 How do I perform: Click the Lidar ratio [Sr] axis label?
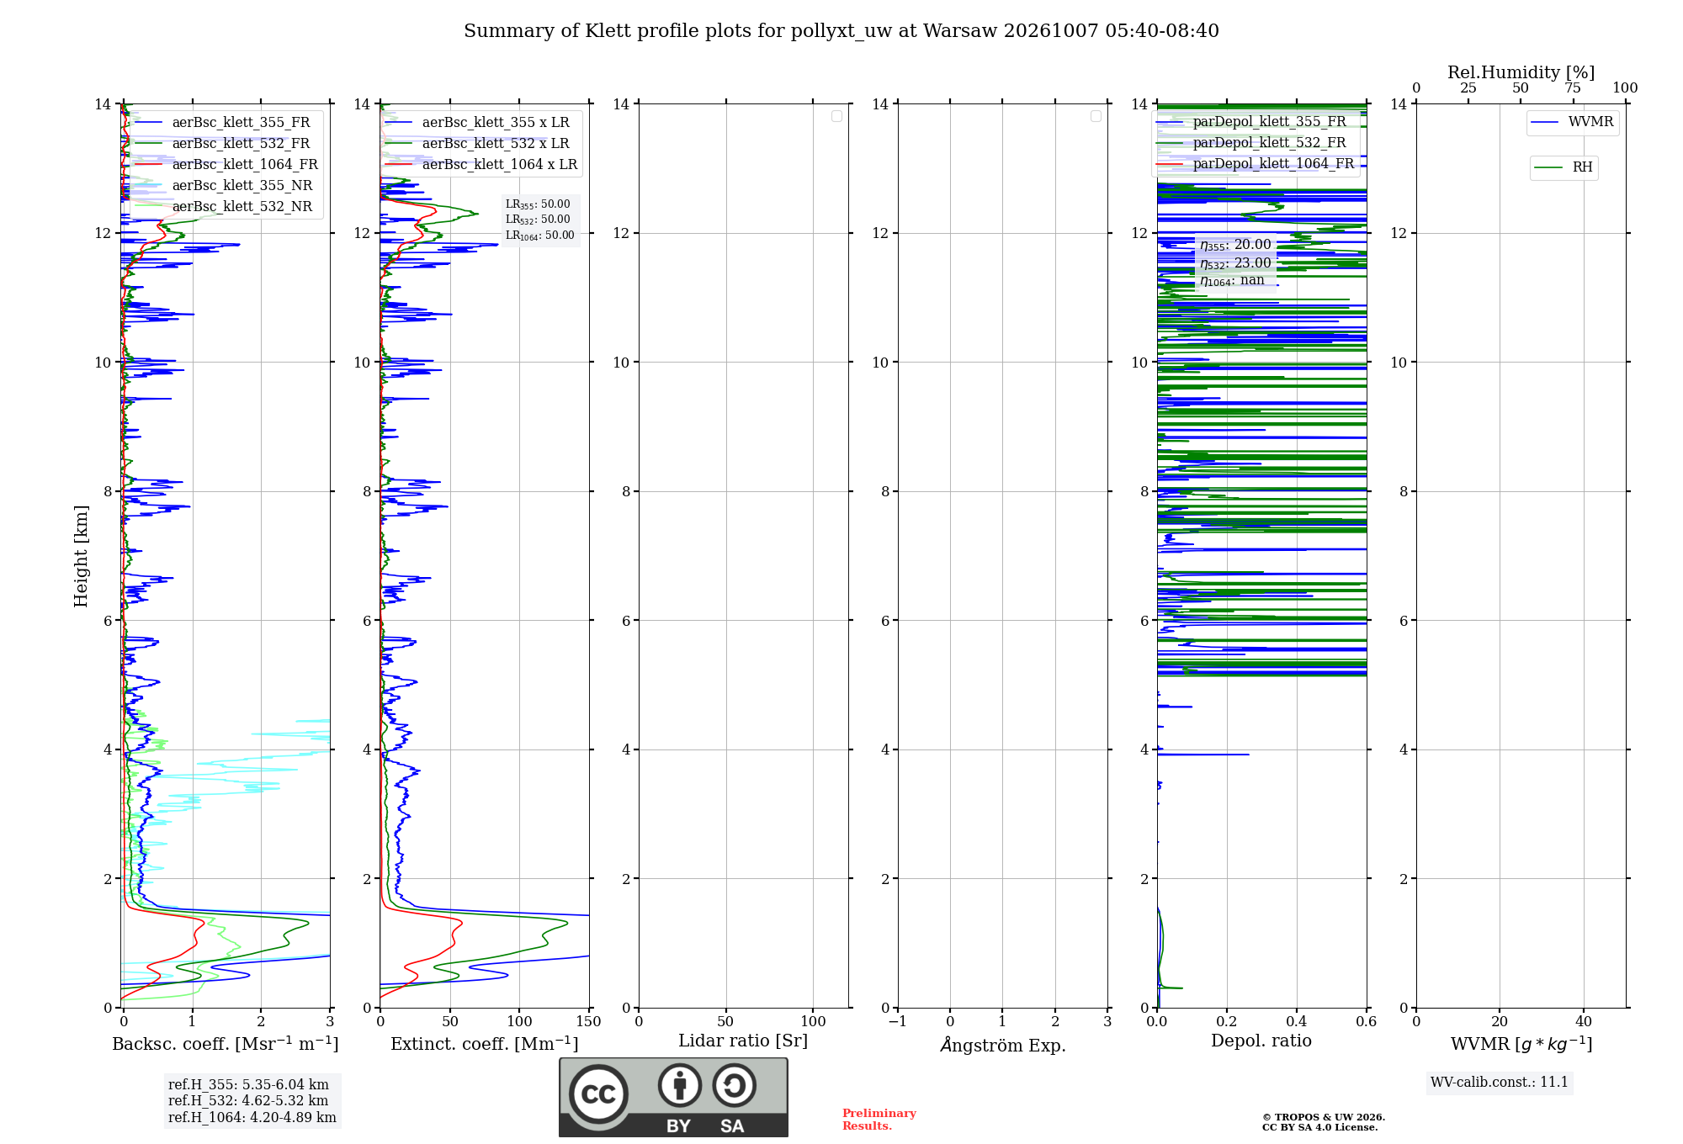(x=743, y=1041)
